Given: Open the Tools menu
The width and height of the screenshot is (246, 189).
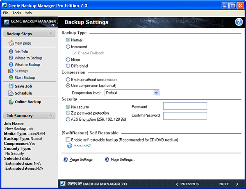Looking at the screenshot, I should point(16,13).
